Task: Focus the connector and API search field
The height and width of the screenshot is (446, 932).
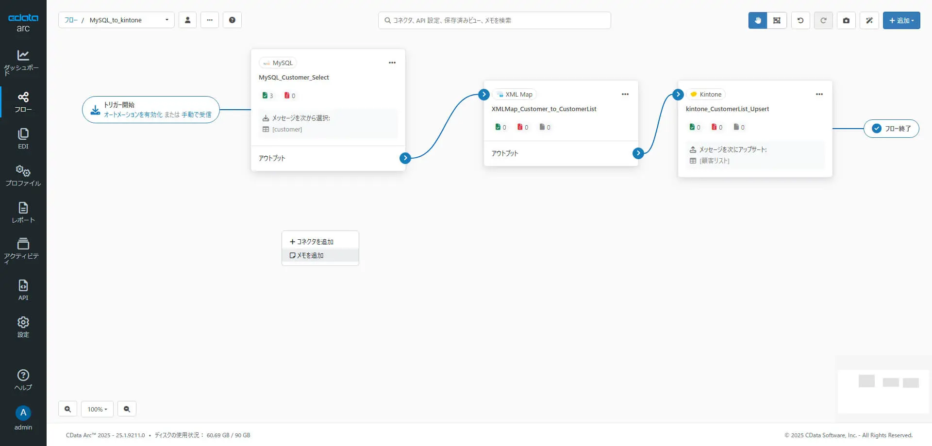Action: point(495,20)
